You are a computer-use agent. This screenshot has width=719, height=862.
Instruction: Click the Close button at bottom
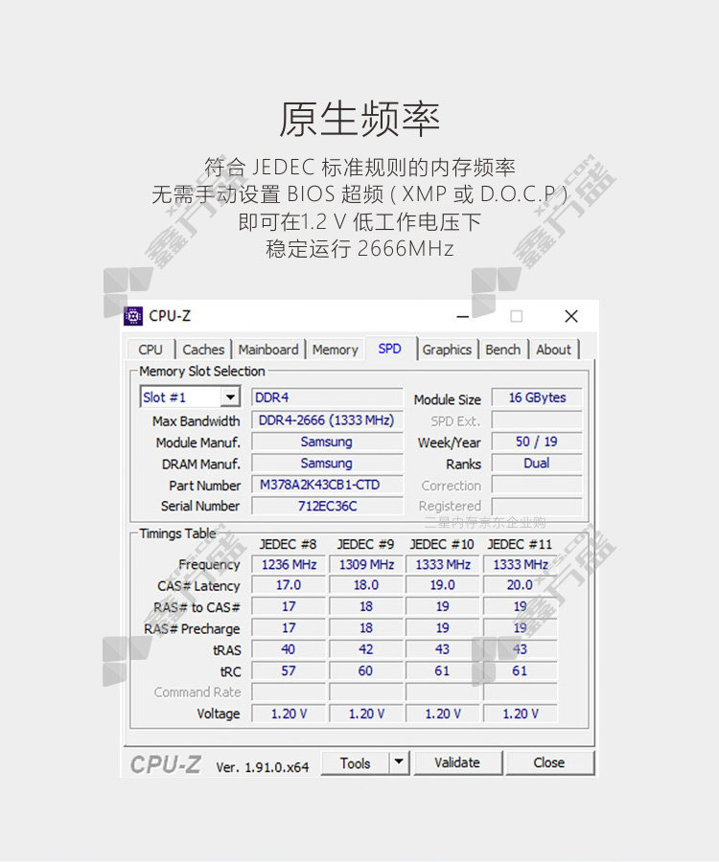point(549,762)
